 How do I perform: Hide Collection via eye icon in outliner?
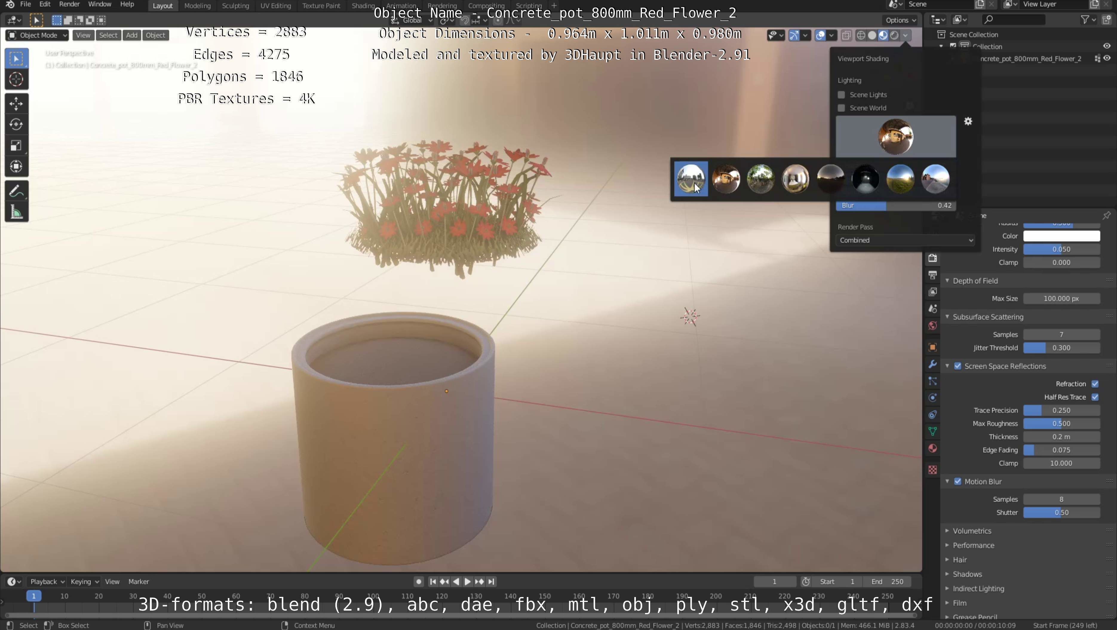pyautogui.click(x=1107, y=46)
